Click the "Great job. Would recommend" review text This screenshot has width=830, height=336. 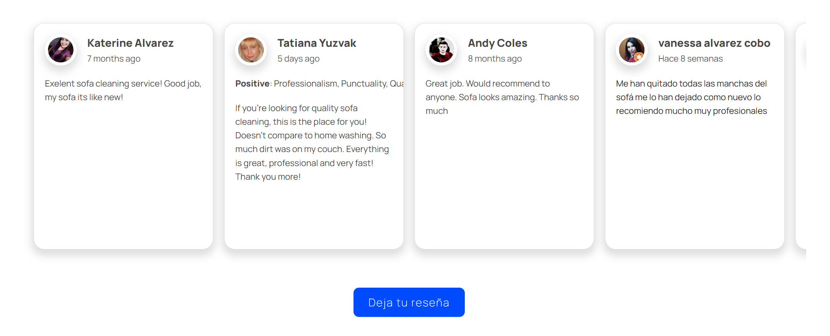tap(502, 97)
